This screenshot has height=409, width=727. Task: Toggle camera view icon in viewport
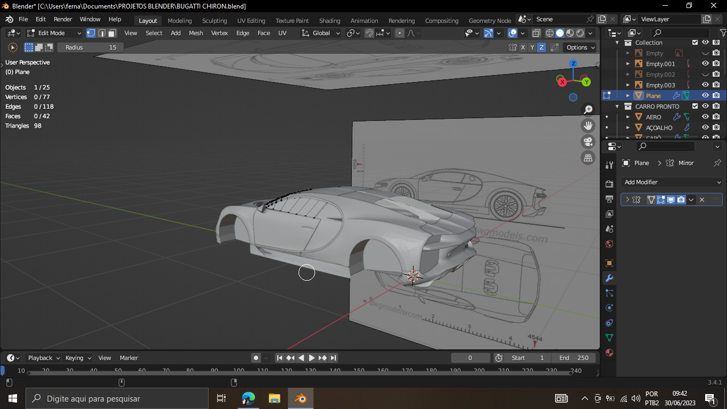tap(588, 142)
